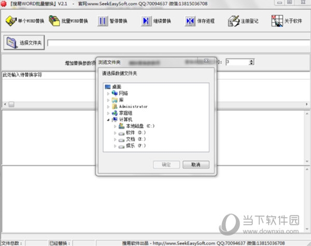The image size is (311, 246).
Task: Select 娱乐 (F:) drive
Action: (x=136, y=146)
